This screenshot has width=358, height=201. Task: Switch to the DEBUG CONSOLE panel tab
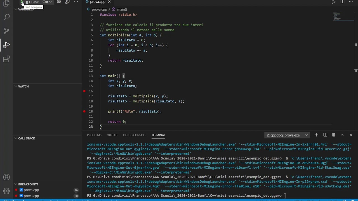coord(135,135)
